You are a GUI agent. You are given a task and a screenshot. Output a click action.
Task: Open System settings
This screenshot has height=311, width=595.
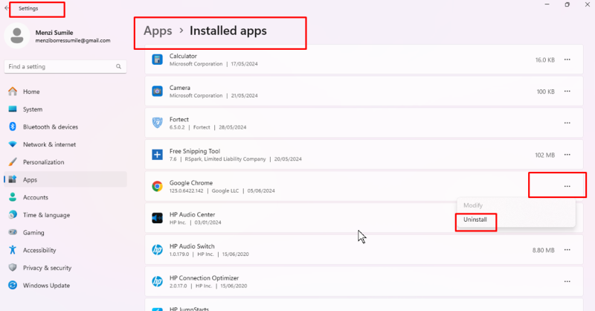coord(65,109)
